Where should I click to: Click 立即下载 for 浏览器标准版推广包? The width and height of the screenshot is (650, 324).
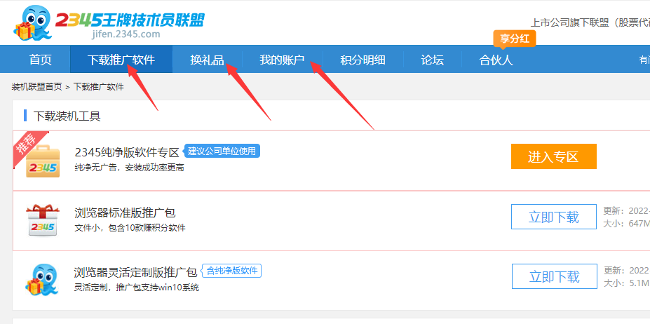click(x=553, y=217)
